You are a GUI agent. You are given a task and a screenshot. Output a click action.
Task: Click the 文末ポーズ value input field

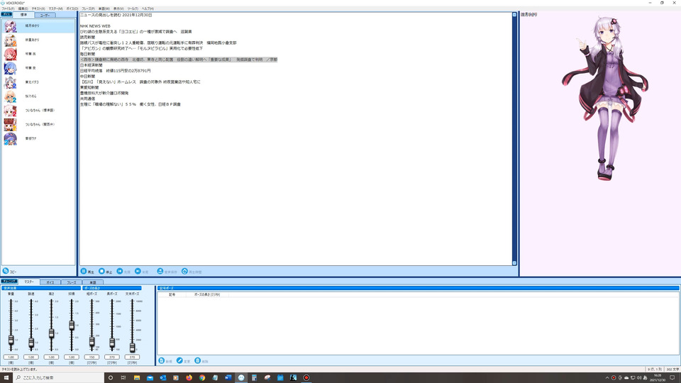132,357
